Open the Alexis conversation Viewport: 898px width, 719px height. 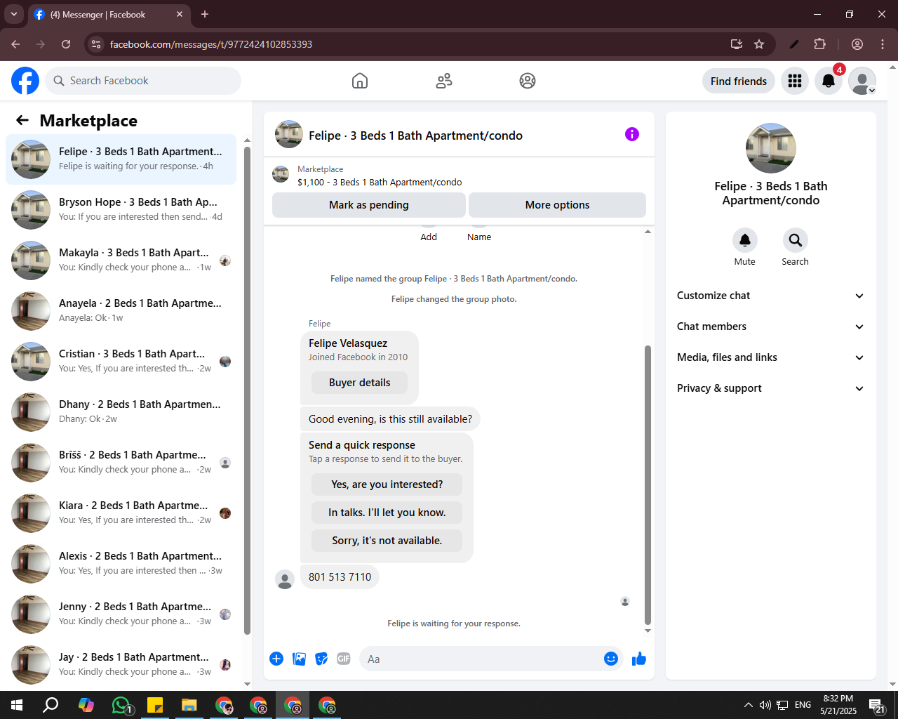(121, 563)
